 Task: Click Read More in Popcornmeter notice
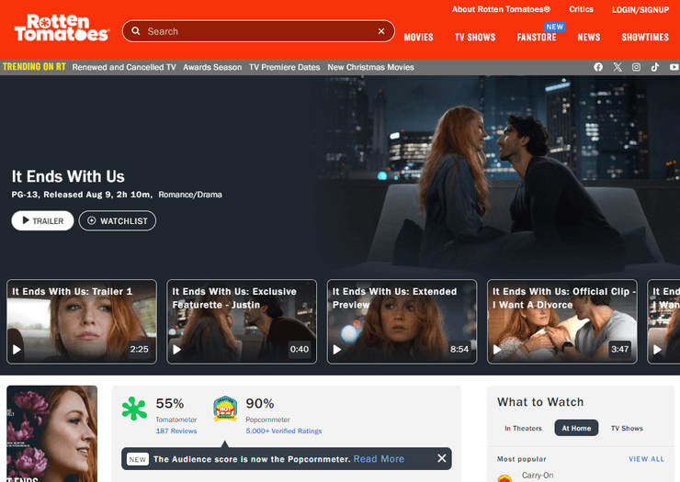coord(379,459)
